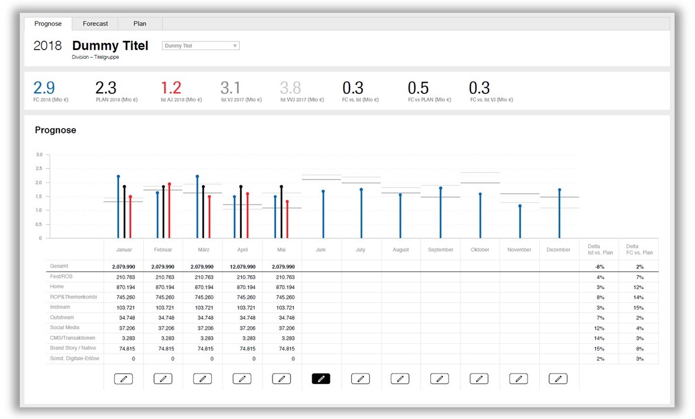Viewport: 695px width, 419px height.
Task: Click the Ist AJ 2018 value 1.2
Action: pyautogui.click(x=171, y=87)
